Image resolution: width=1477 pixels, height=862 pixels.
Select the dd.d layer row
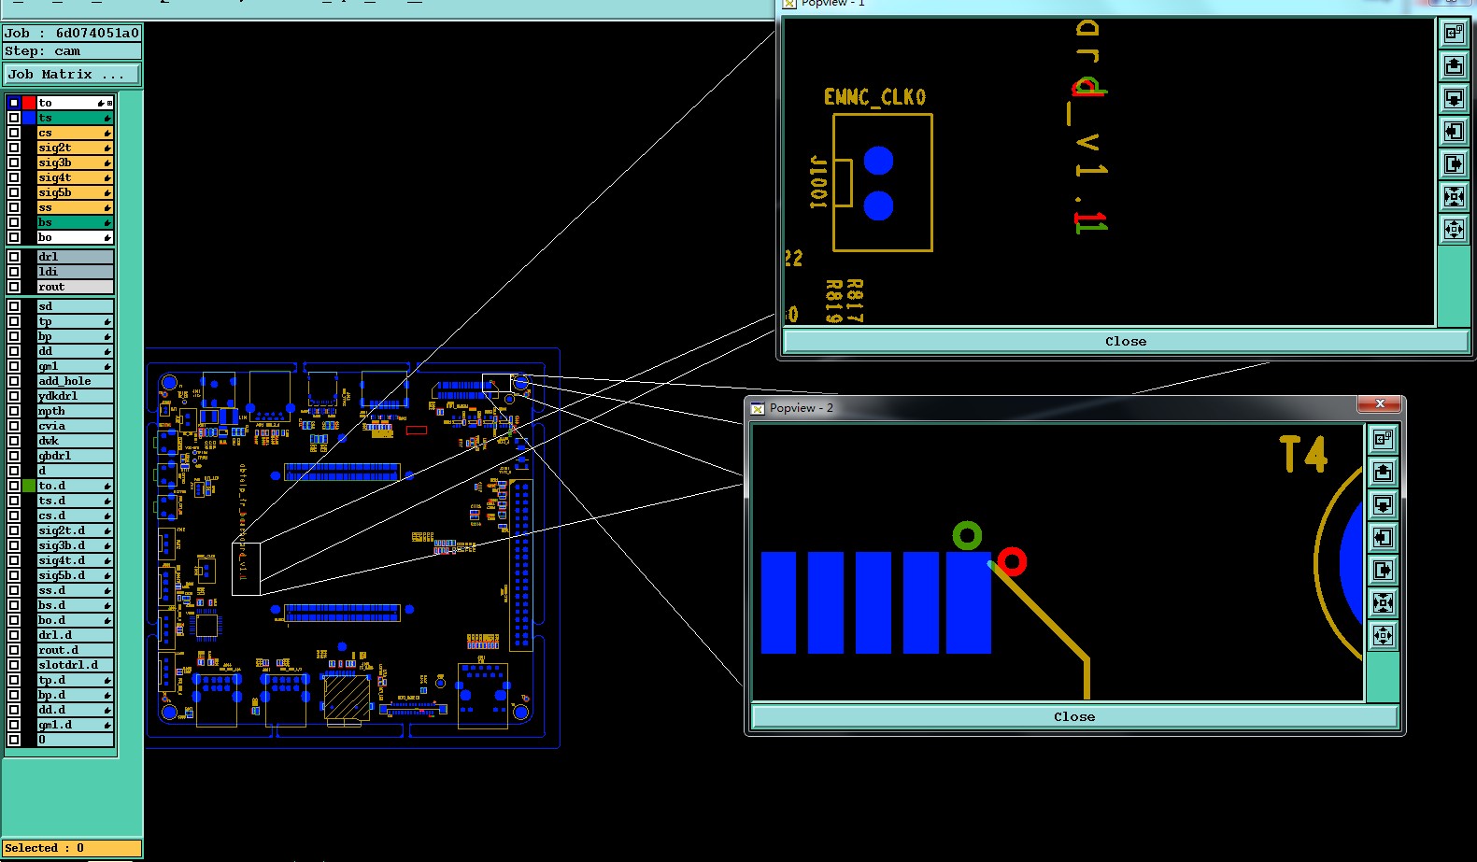point(75,710)
